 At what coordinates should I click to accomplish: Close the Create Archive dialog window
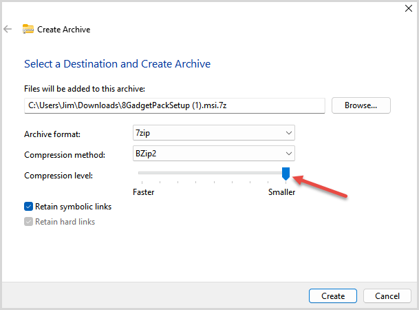coord(408,8)
